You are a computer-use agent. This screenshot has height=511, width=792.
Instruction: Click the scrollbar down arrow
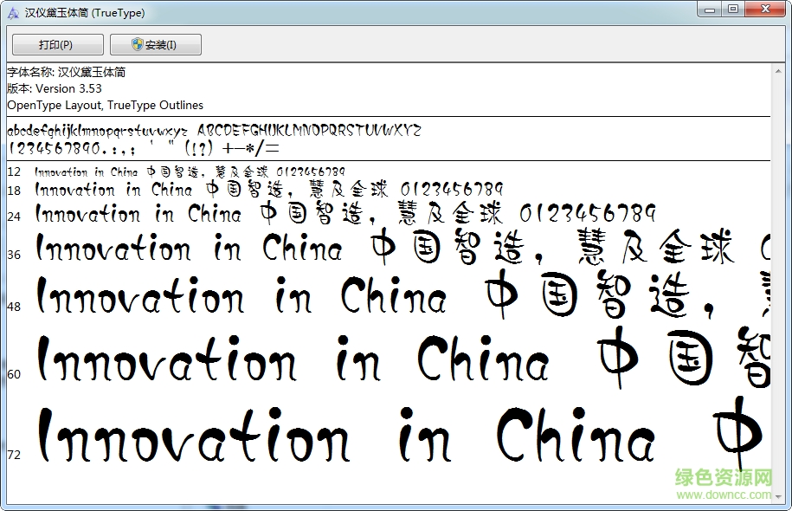point(778,497)
